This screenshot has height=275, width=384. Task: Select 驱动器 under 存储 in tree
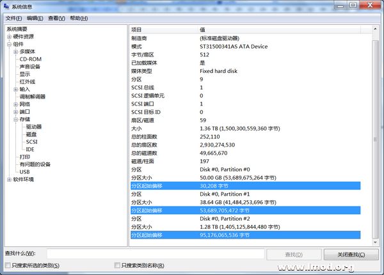[35, 127]
